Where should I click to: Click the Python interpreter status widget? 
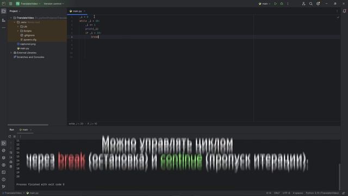tap(322, 193)
